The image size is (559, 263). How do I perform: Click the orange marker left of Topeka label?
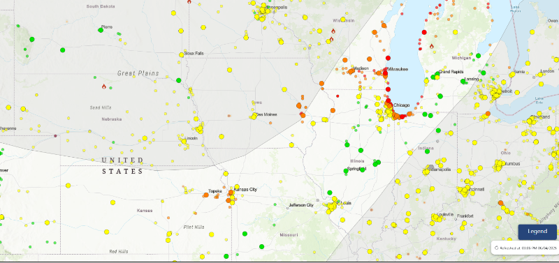point(206,195)
